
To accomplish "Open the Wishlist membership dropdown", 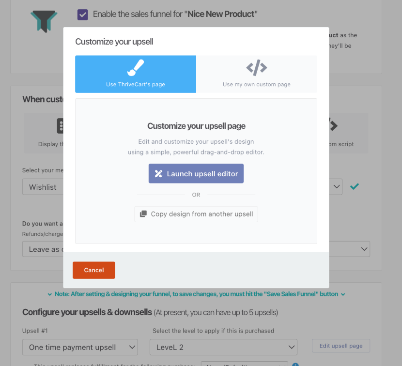I will [43, 187].
